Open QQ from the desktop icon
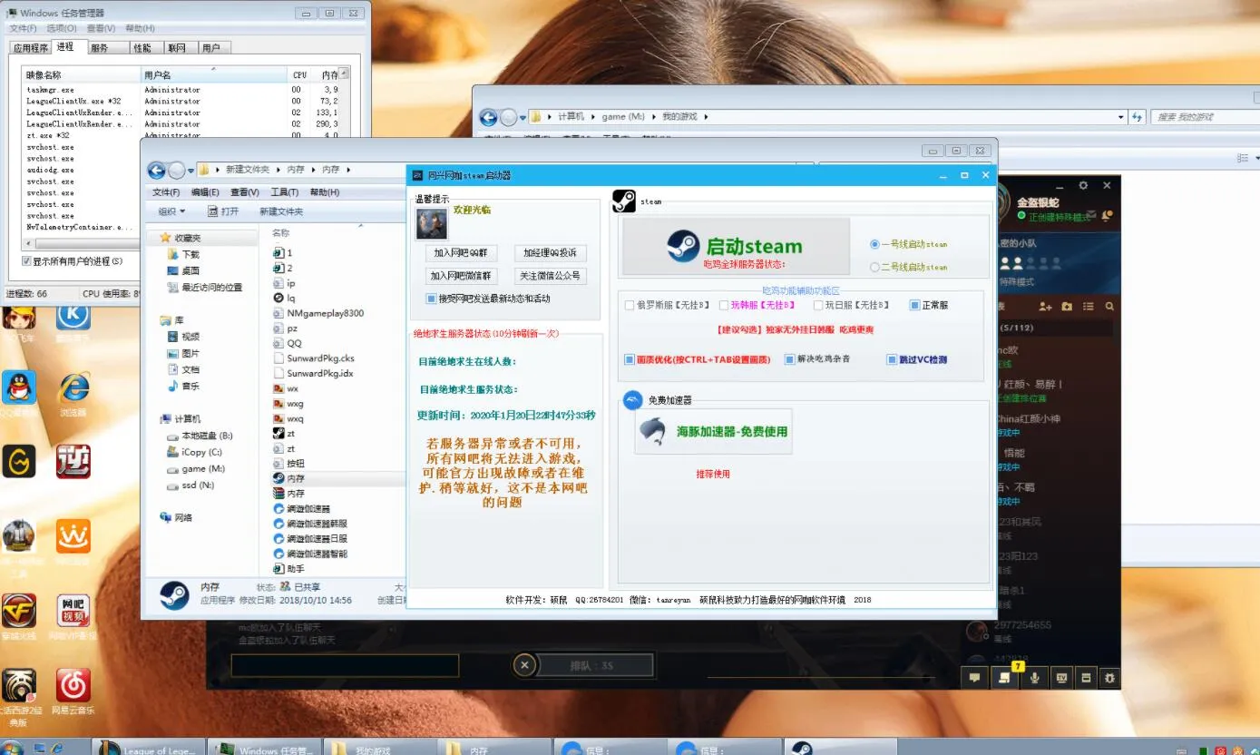Image resolution: width=1260 pixels, height=755 pixels. pyautogui.click(x=19, y=386)
